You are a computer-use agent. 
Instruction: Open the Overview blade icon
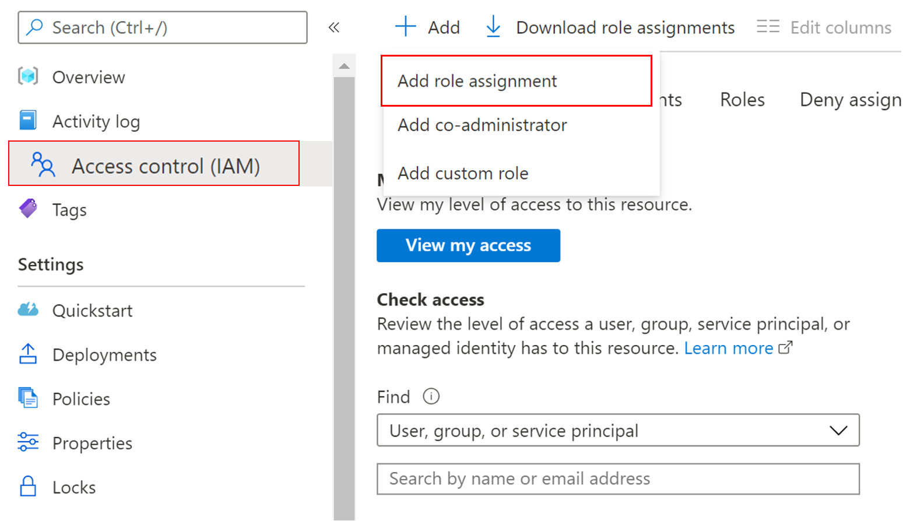point(27,76)
